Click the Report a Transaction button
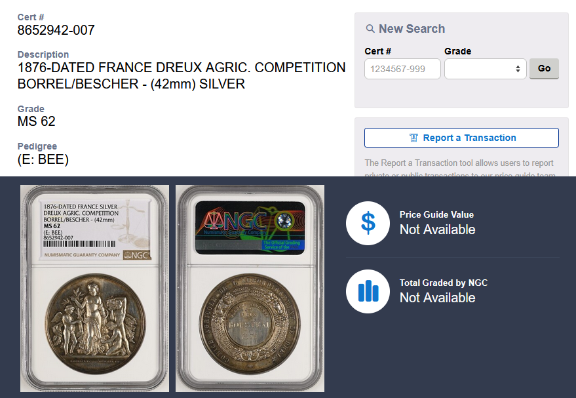The image size is (576, 398). click(461, 138)
